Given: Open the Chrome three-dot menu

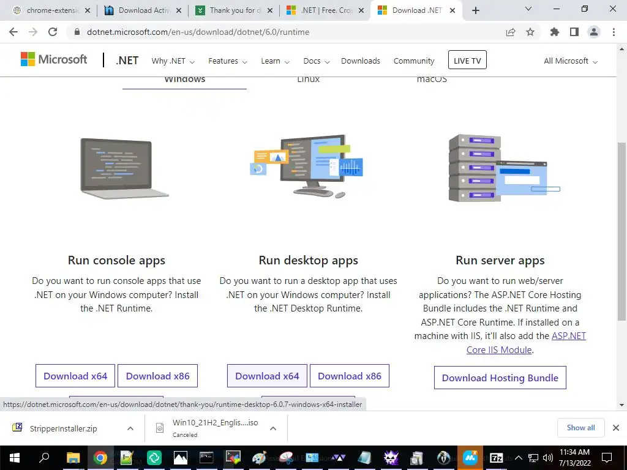Looking at the screenshot, I should click(x=614, y=32).
